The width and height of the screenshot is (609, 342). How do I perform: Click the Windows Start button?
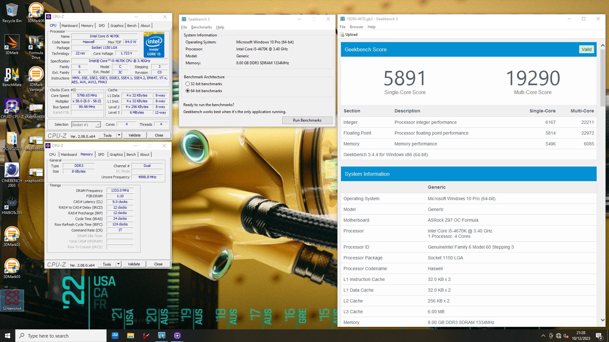(x=8, y=336)
